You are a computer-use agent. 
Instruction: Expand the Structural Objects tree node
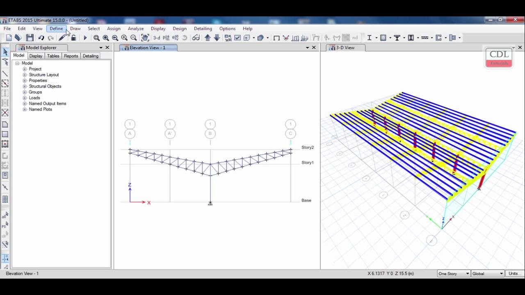tap(25, 86)
